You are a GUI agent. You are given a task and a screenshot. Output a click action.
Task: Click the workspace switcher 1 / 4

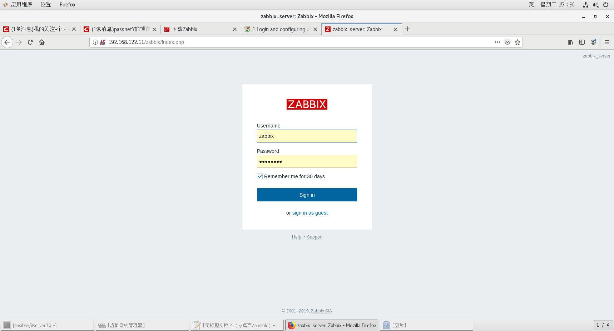(603, 325)
